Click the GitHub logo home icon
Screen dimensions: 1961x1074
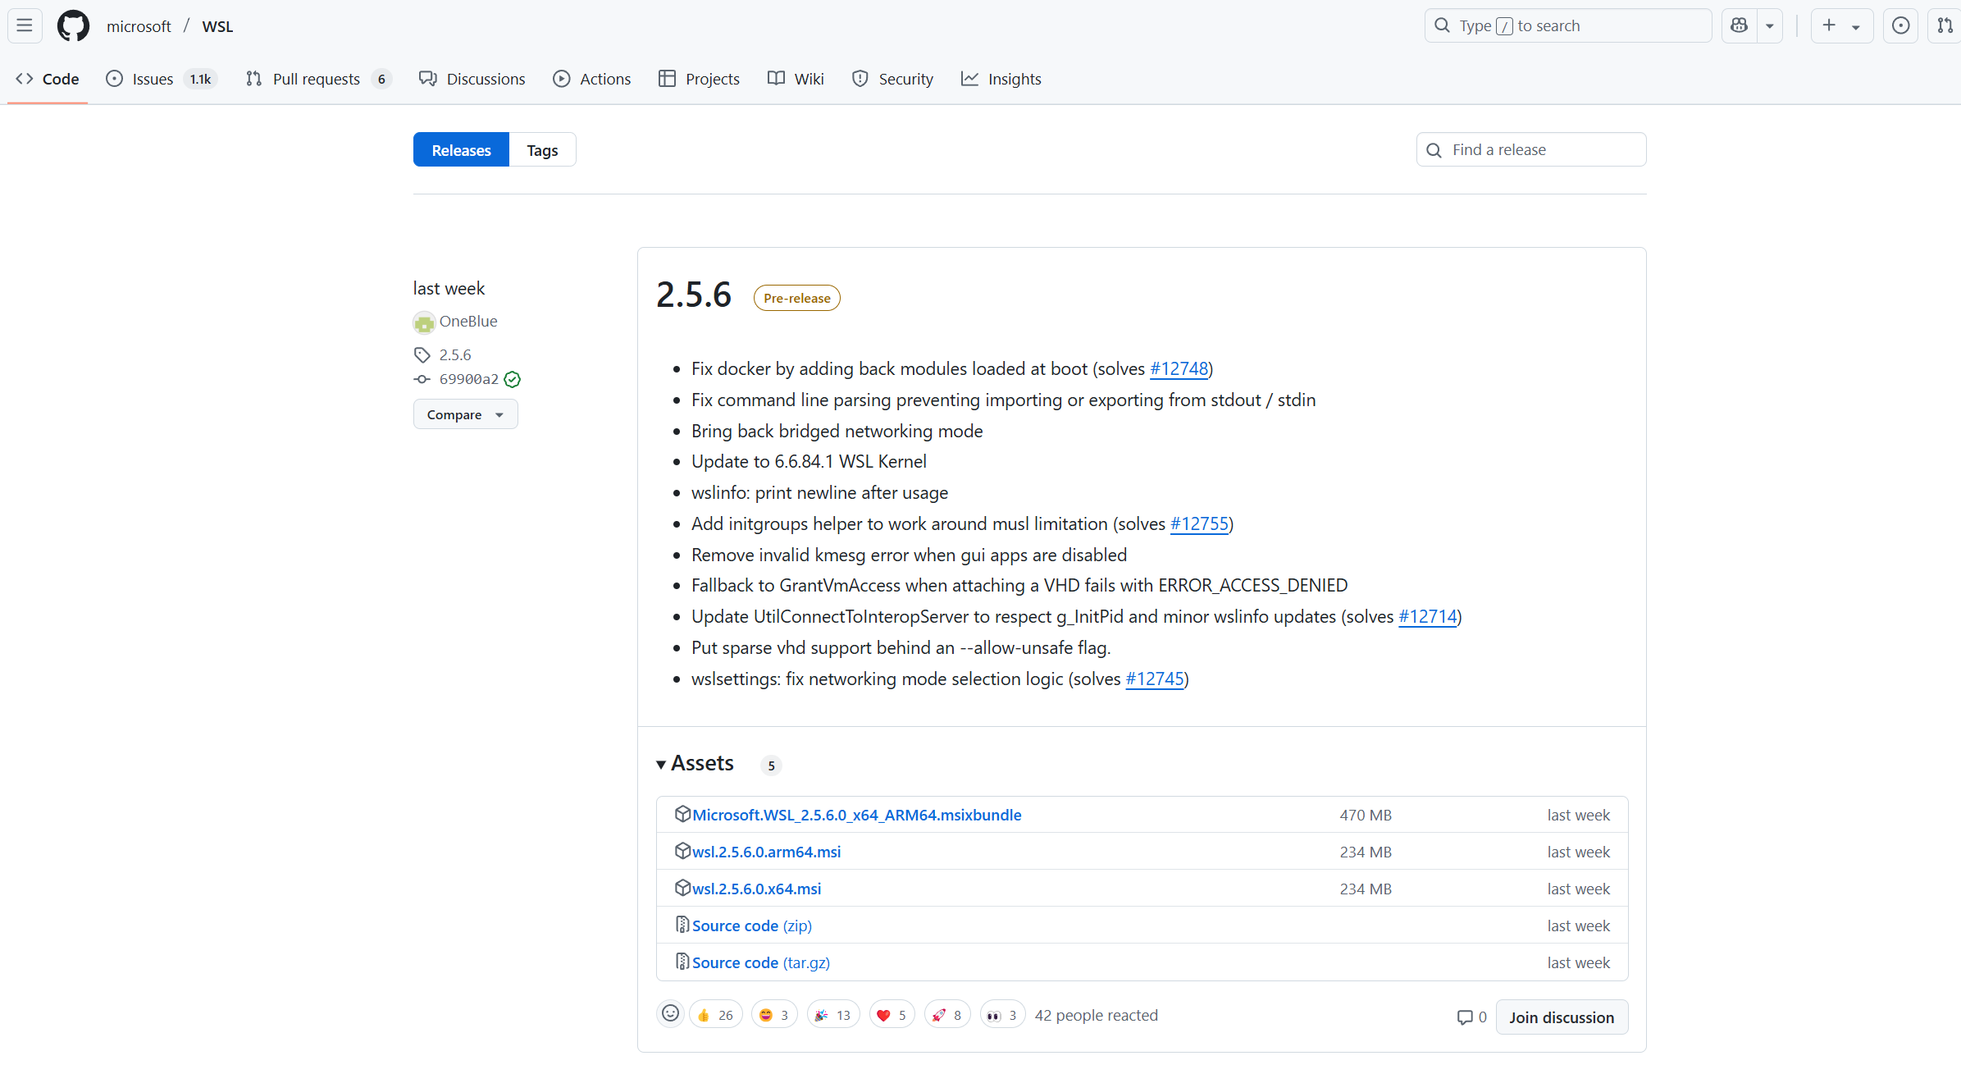(x=73, y=26)
